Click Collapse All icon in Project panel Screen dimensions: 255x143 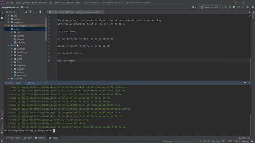pos(35,12)
